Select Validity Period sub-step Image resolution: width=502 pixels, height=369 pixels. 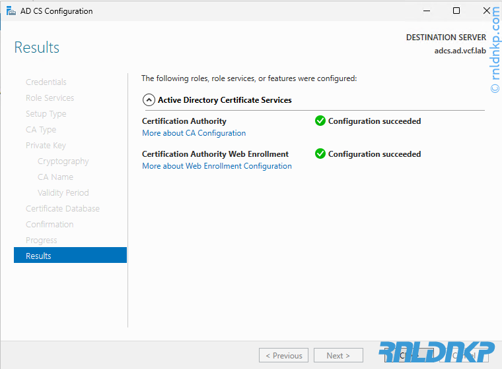tap(63, 193)
